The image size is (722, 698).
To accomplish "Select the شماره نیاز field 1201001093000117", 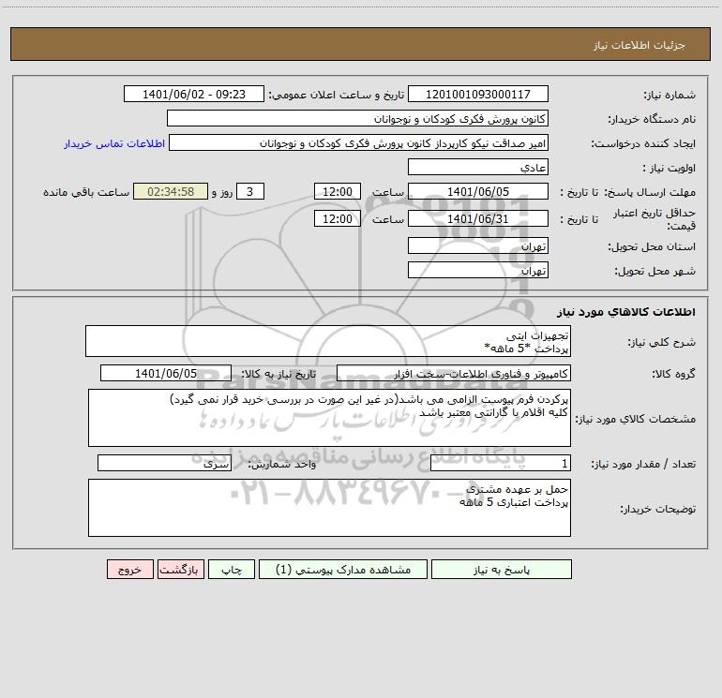I will tap(478, 94).
